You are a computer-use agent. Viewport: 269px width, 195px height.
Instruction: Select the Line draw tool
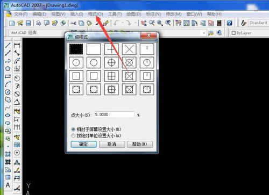coord(8,45)
